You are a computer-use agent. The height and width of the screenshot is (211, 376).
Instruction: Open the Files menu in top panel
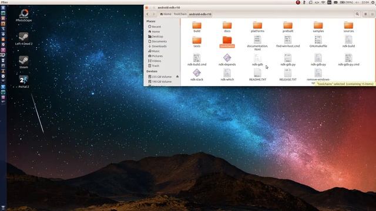click(4, 2)
